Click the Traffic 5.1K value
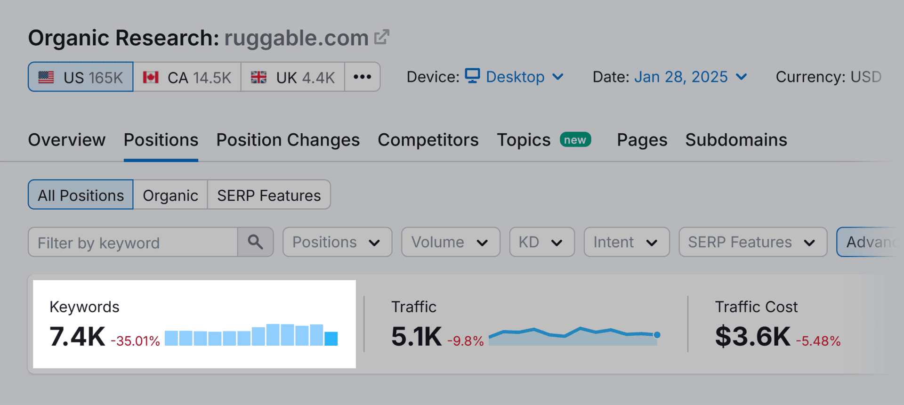Screen dimensions: 904x405 417,337
